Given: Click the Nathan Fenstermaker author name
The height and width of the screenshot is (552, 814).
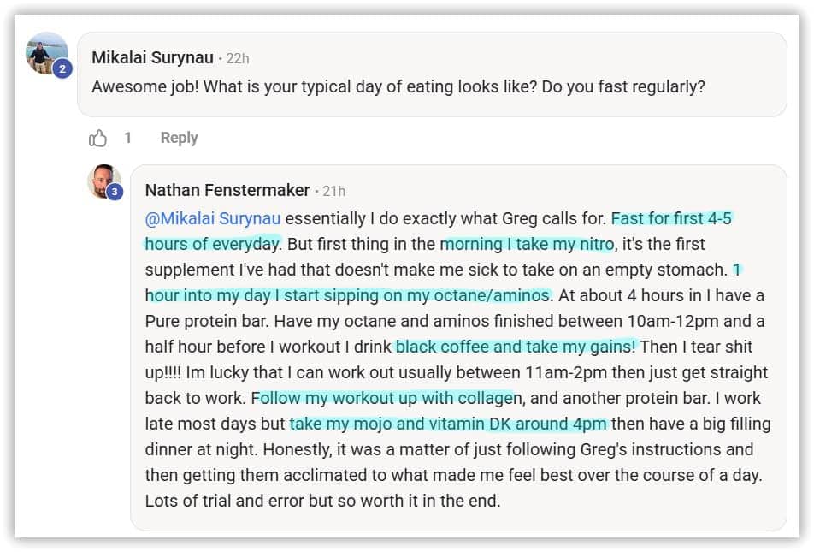Looking at the screenshot, I should click(227, 190).
